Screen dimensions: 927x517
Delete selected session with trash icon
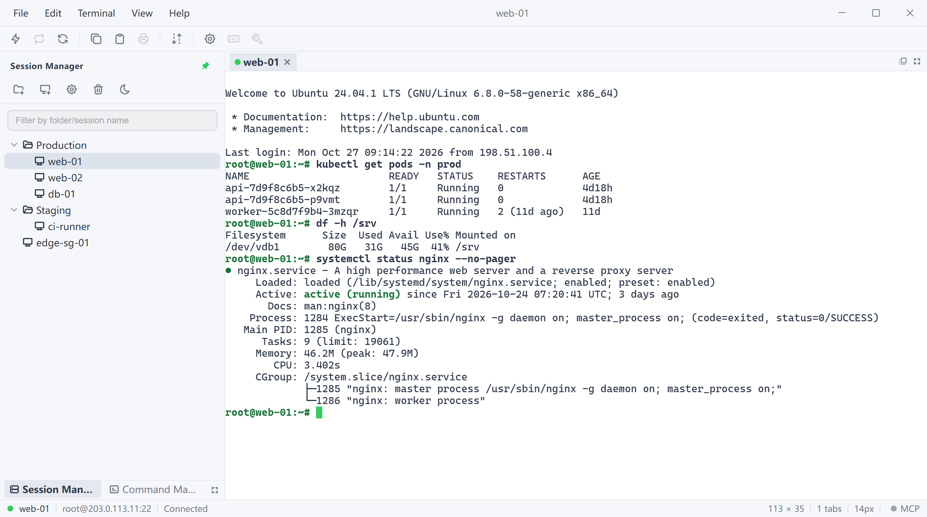(98, 90)
